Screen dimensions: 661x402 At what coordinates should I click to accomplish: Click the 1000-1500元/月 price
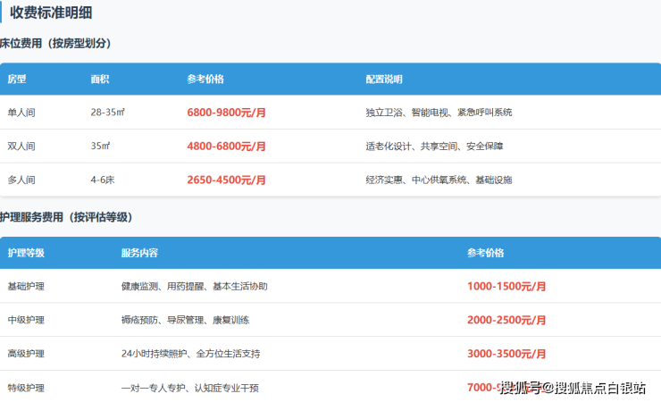pos(506,287)
